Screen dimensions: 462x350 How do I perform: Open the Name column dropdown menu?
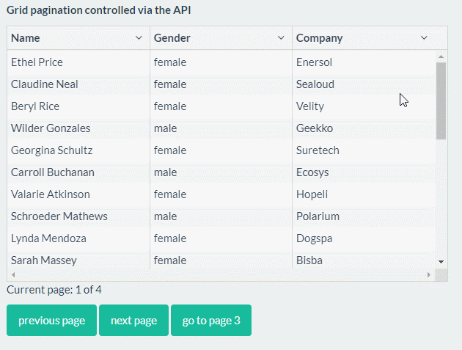click(139, 38)
